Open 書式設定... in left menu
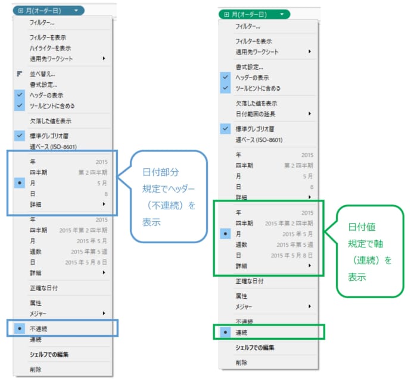 63,85
